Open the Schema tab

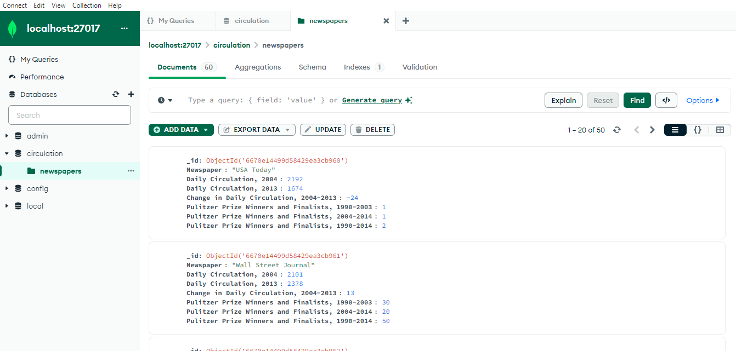313,67
